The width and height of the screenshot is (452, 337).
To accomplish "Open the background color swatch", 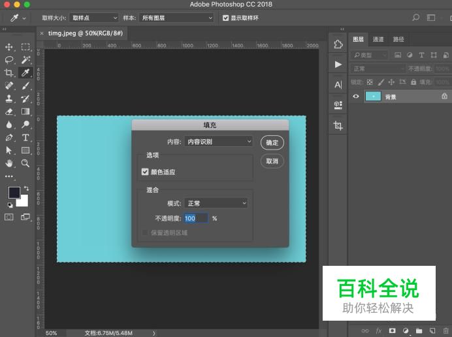I will (x=24, y=202).
